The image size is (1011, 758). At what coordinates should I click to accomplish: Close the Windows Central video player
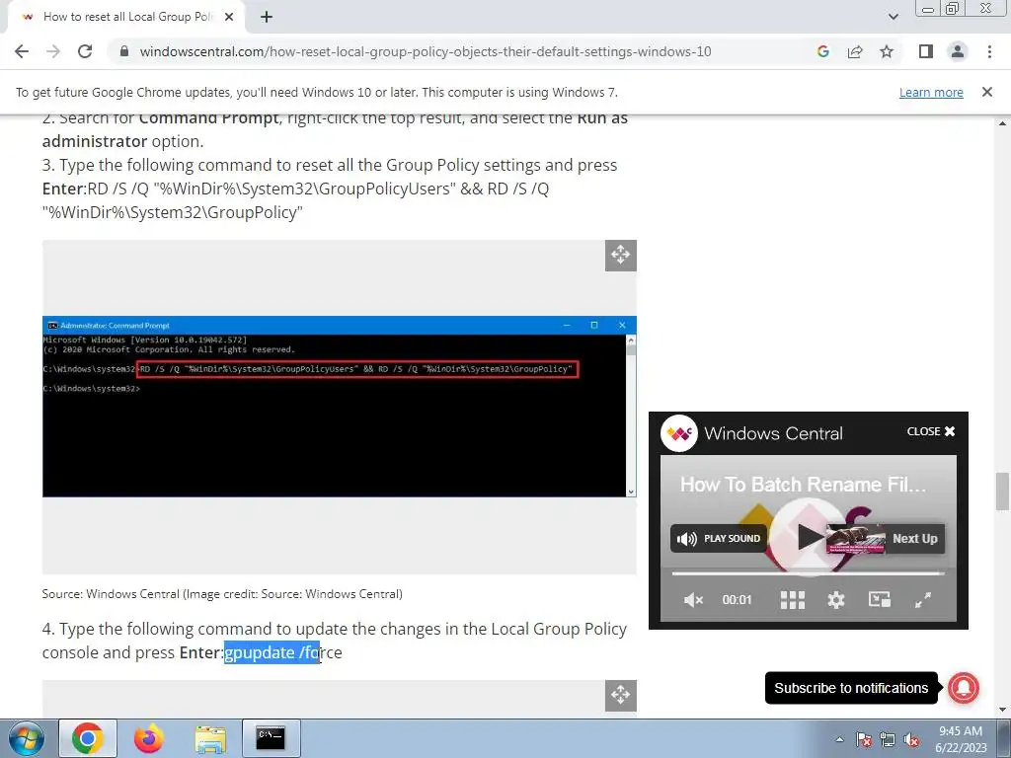pos(931,431)
